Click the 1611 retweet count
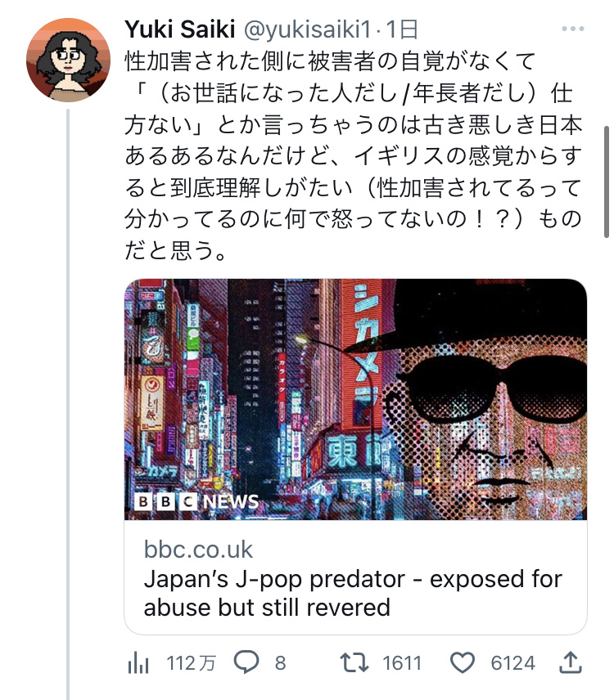Screen dimensions: 614x700 point(402,663)
